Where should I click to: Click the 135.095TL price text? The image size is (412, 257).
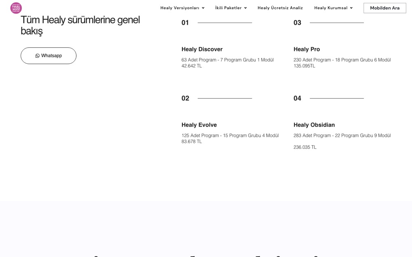coord(304,66)
